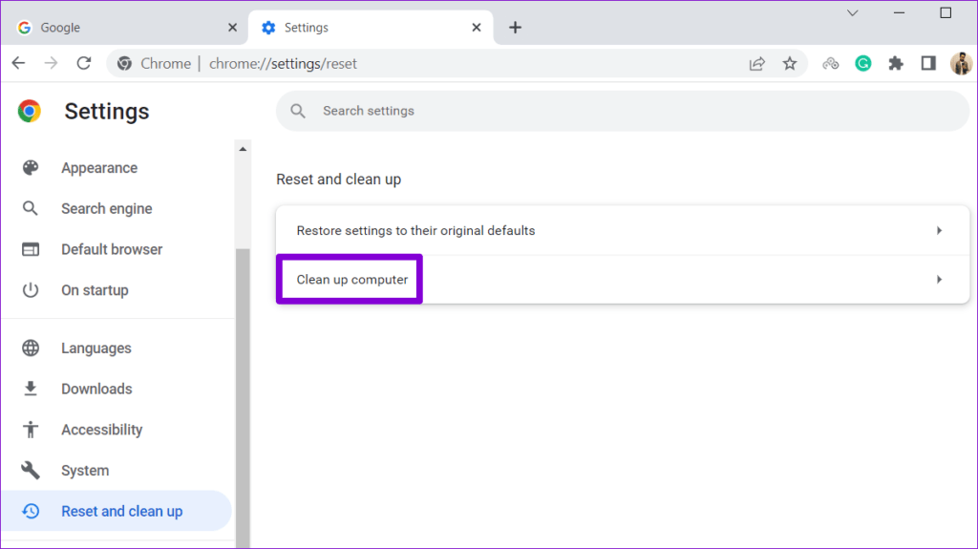Click the Search engine magnifier icon
This screenshot has width=978, height=549.
click(30, 208)
